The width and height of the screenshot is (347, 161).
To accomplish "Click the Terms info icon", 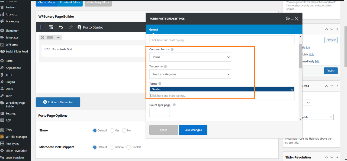I will click(x=160, y=84).
